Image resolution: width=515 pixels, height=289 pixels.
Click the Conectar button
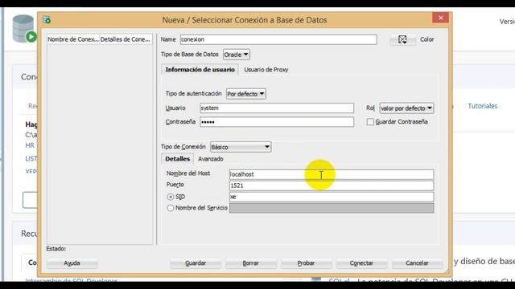click(x=361, y=263)
